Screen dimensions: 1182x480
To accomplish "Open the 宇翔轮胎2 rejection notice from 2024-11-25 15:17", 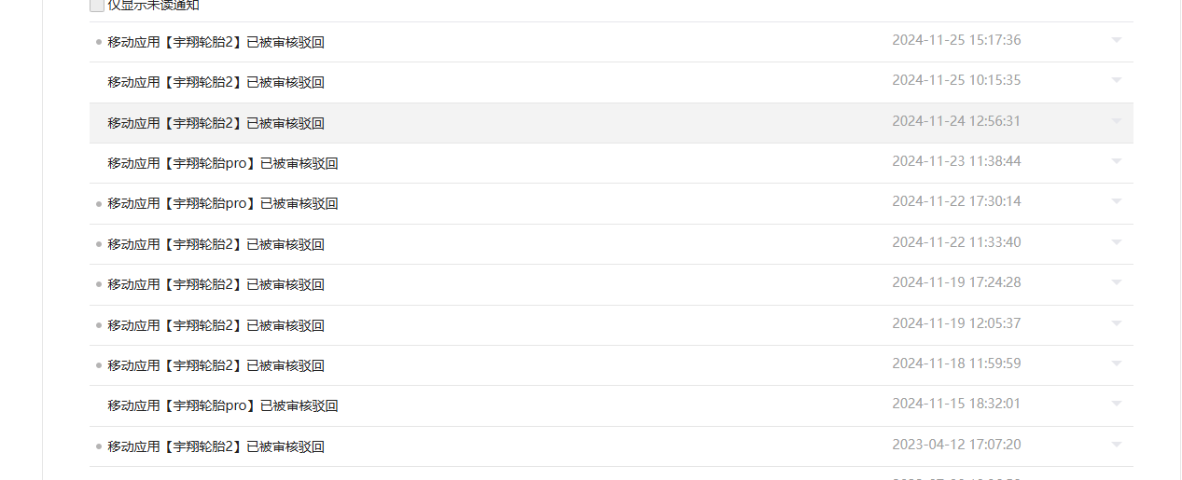I will [216, 42].
